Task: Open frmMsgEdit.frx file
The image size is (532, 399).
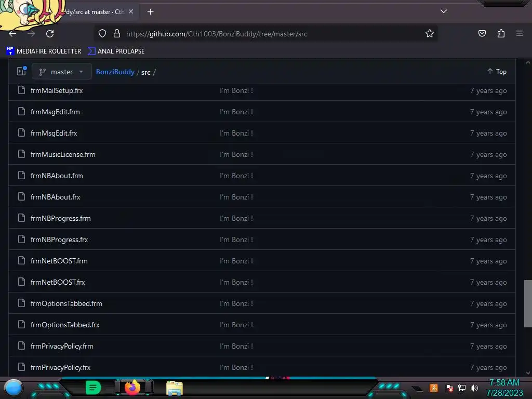Action: click(54, 134)
